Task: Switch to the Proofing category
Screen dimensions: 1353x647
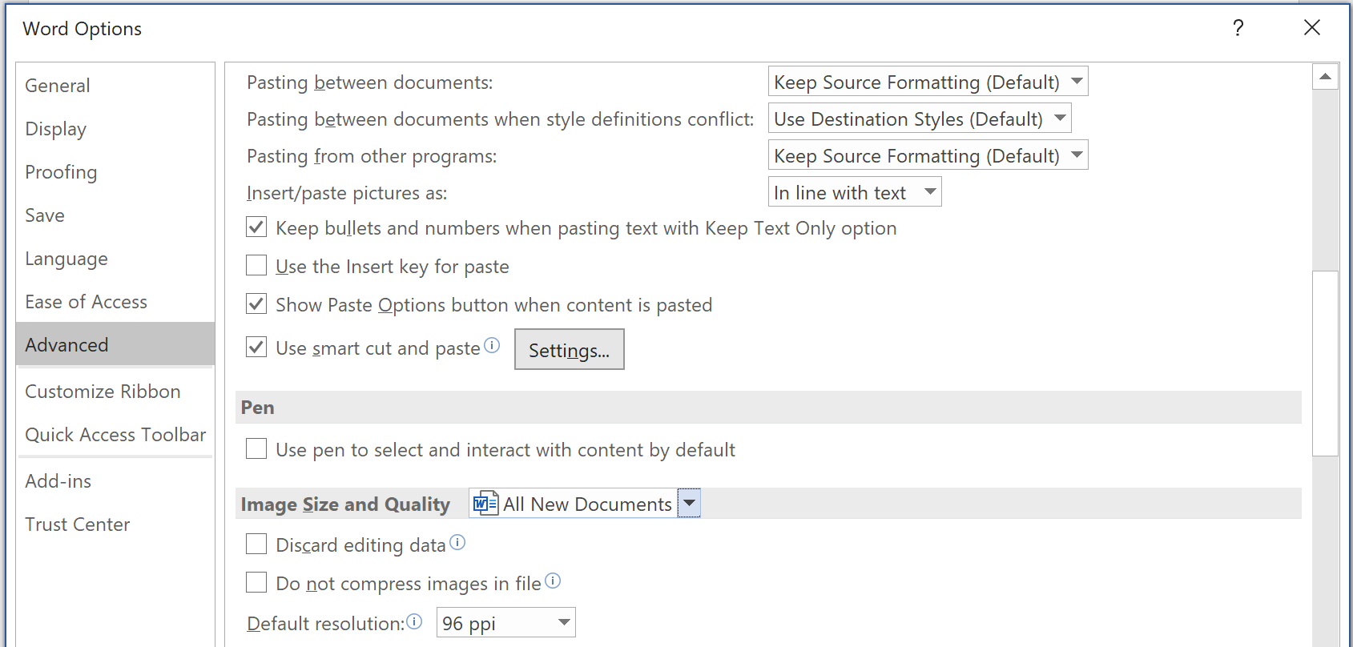Action: tap(61, 172)
